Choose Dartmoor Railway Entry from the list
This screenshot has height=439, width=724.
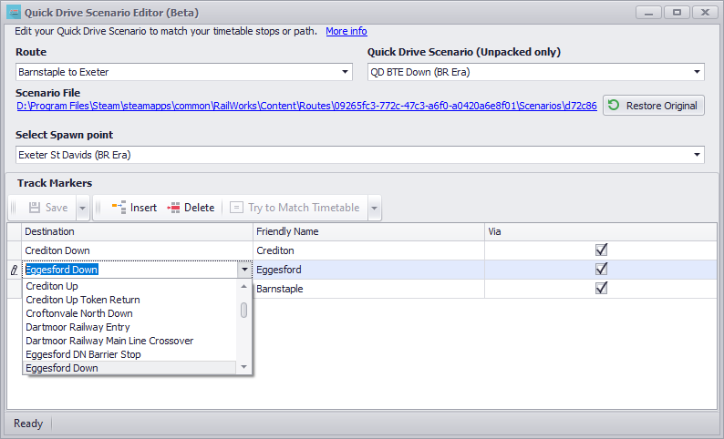[78, 327]
